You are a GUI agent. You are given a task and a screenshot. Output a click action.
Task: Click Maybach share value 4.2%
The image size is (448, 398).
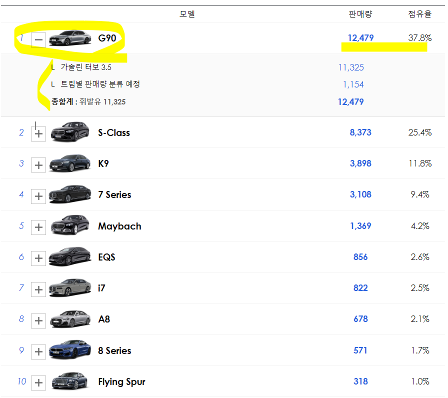(x=420, y=226)
